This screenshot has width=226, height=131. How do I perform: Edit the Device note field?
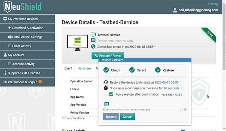154,41
